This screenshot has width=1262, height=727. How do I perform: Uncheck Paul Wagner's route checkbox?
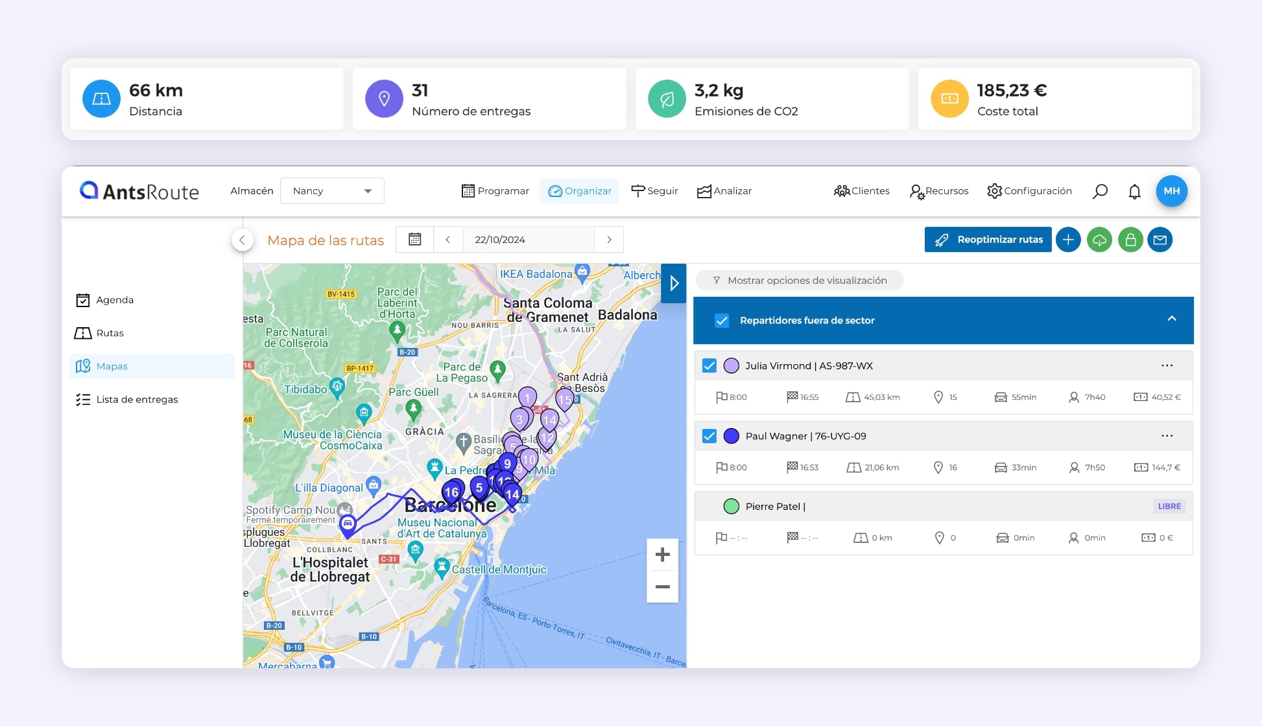(x=709, y=435)
